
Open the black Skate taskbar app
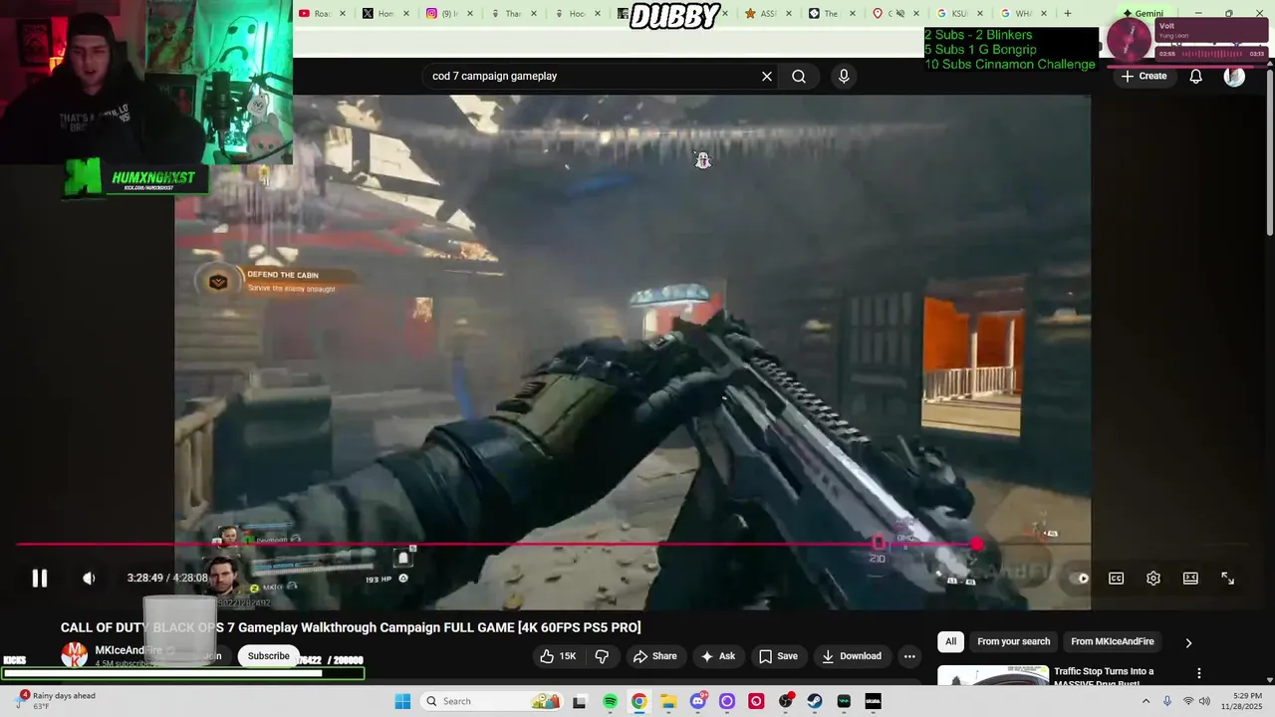(873, 701)
